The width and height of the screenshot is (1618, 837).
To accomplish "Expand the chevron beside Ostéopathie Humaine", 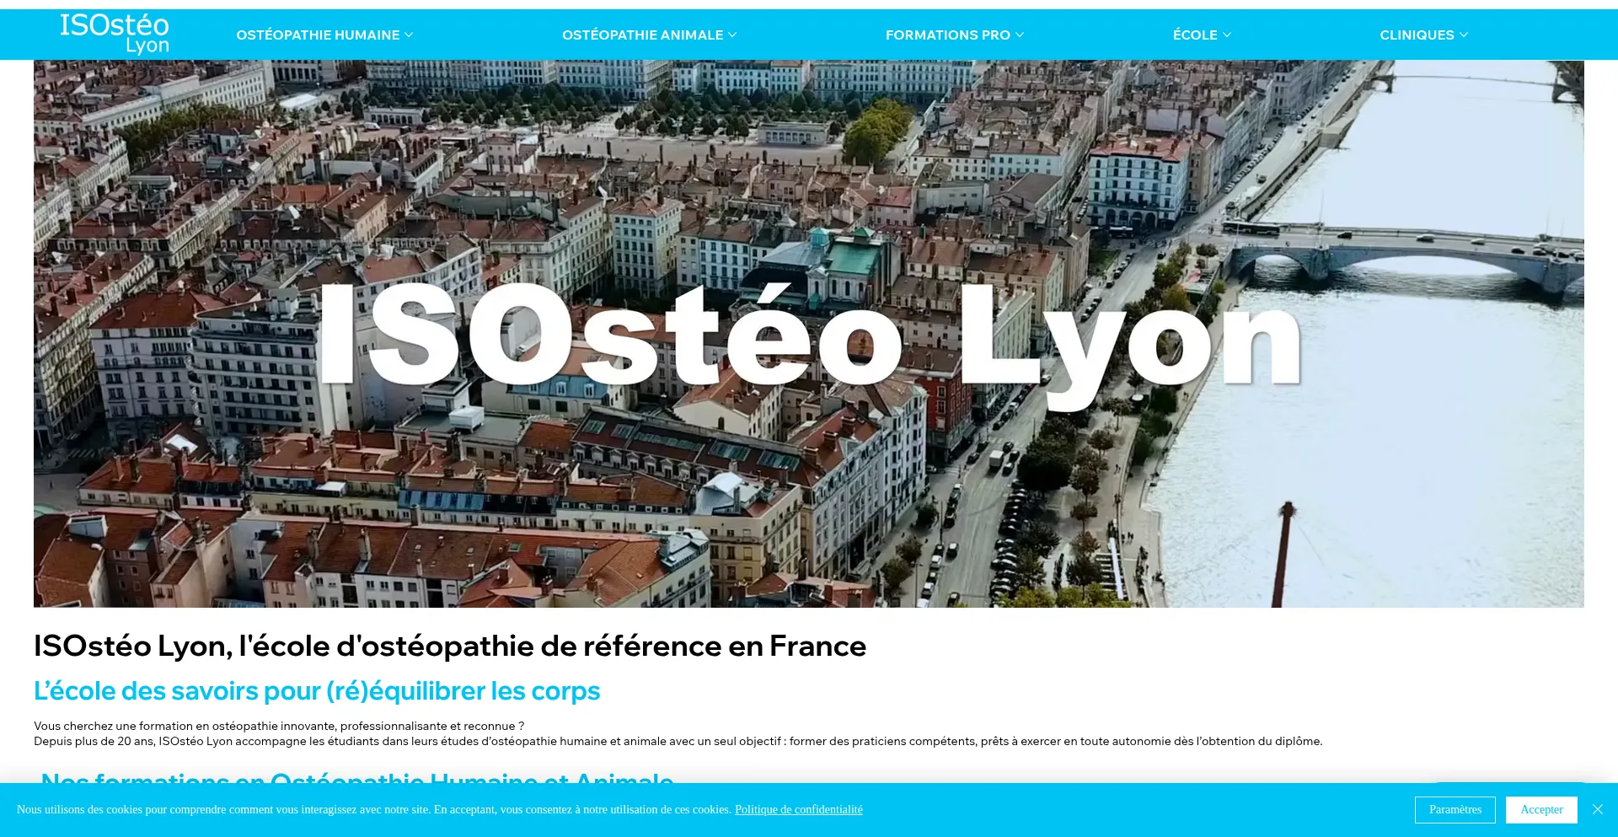I will 409,35.
